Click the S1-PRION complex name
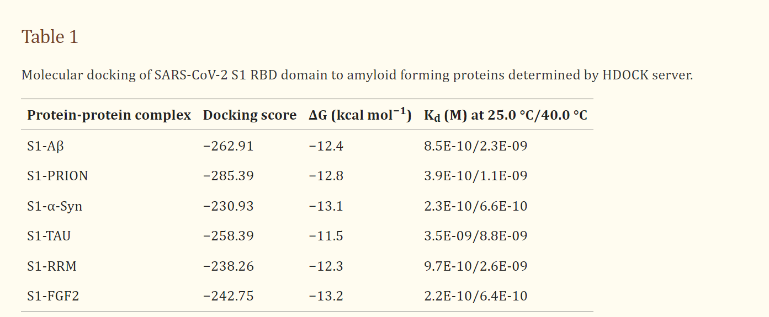This screenshot has height=317, width=769. [x=57, y=176]
